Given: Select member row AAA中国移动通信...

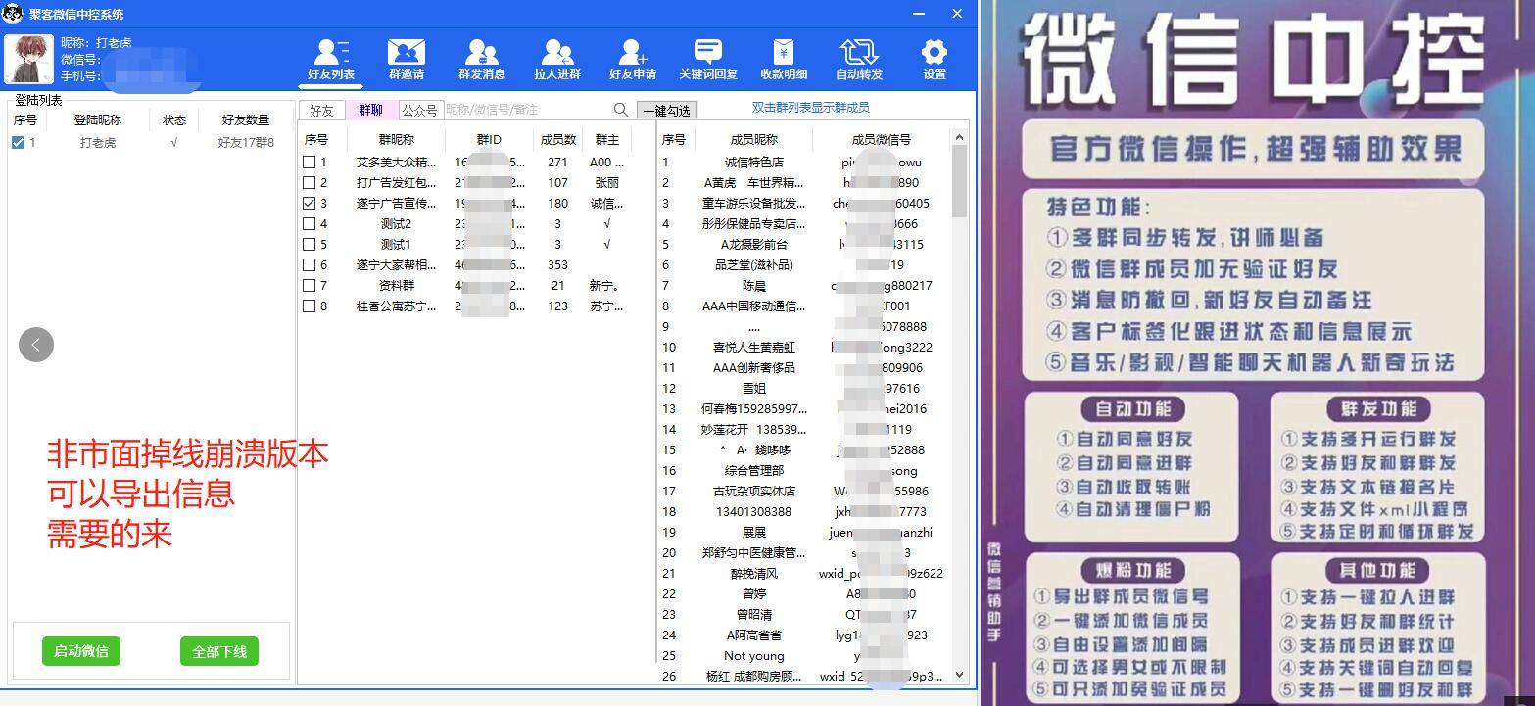Looking at the screenshot, I should [803, 306].
